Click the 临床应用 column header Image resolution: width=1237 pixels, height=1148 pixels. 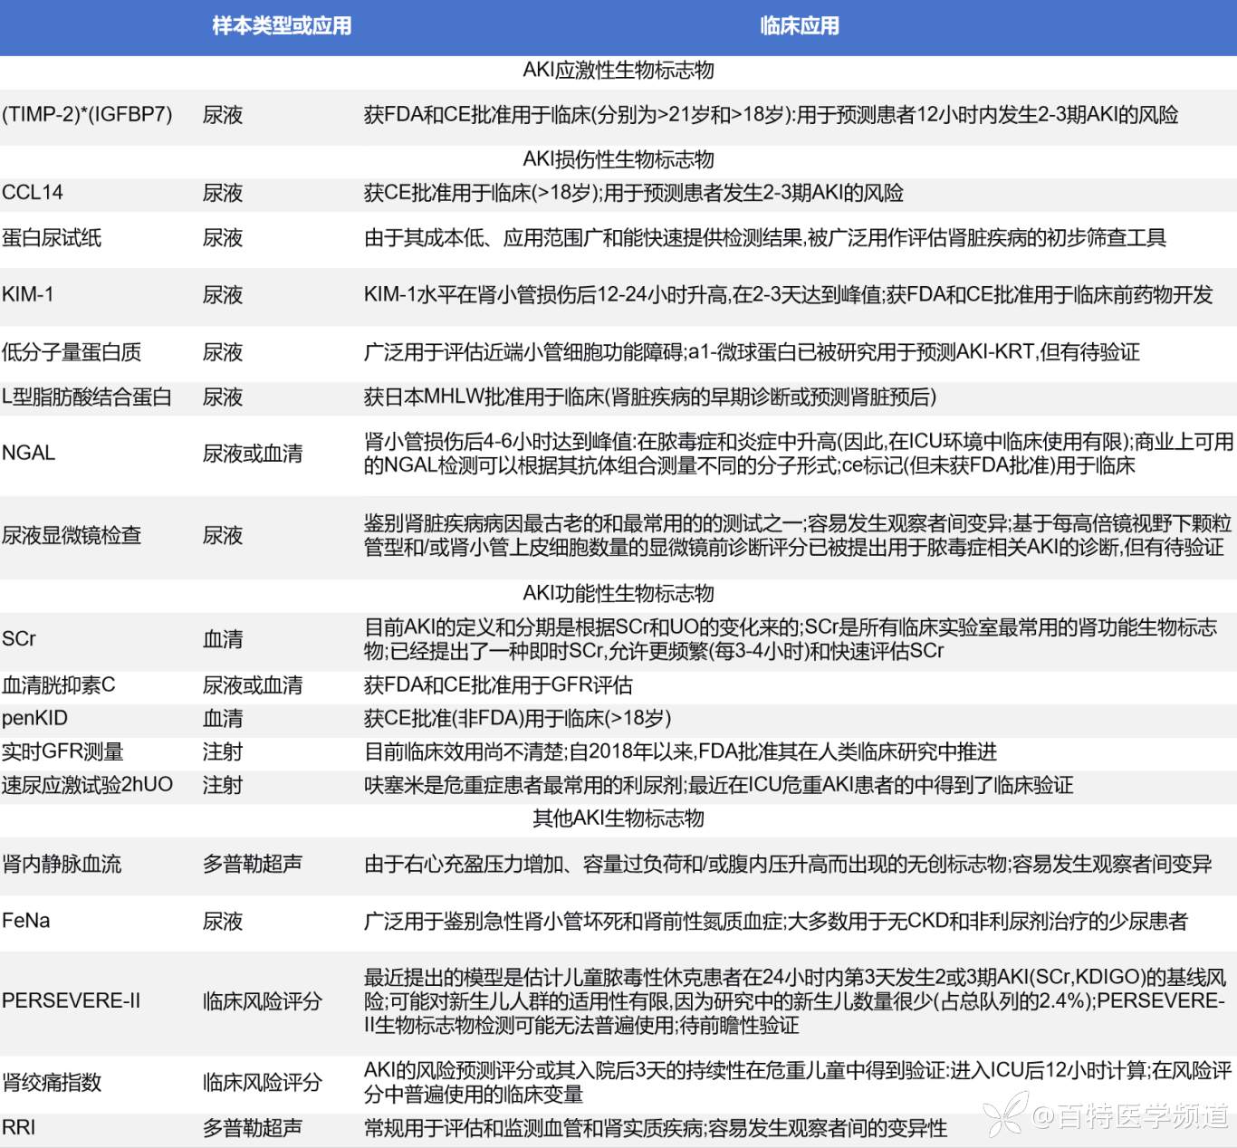(799, 26)
